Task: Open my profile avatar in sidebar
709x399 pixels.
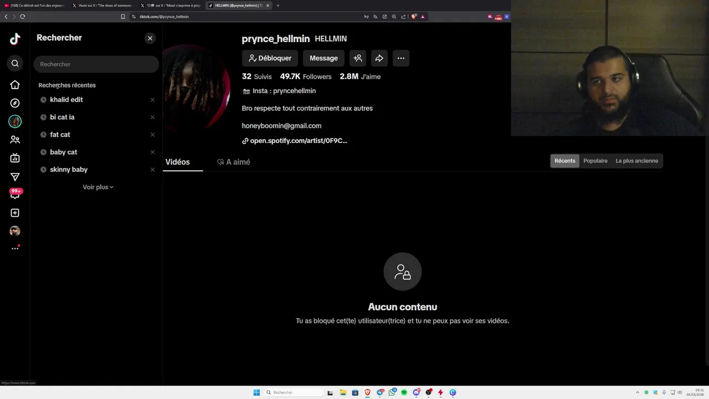Action: click(15, 231)
